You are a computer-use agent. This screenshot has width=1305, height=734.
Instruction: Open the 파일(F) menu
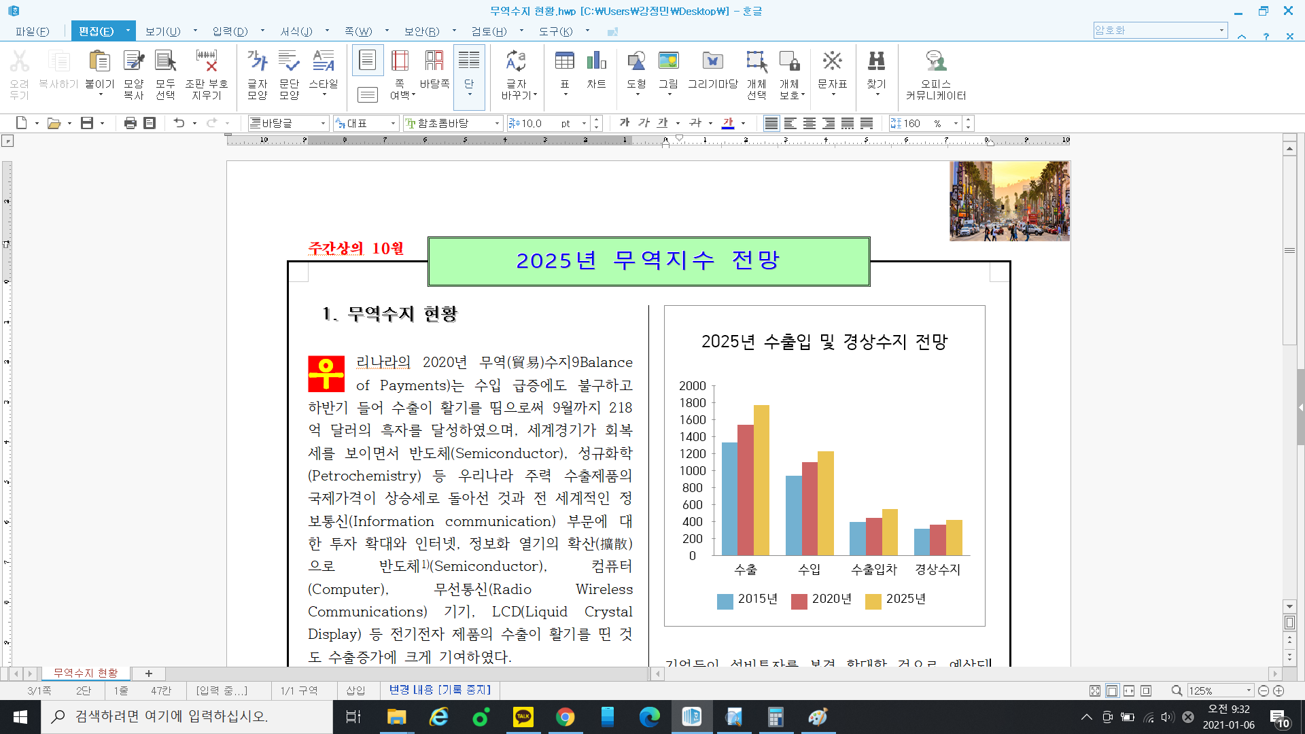33,31
